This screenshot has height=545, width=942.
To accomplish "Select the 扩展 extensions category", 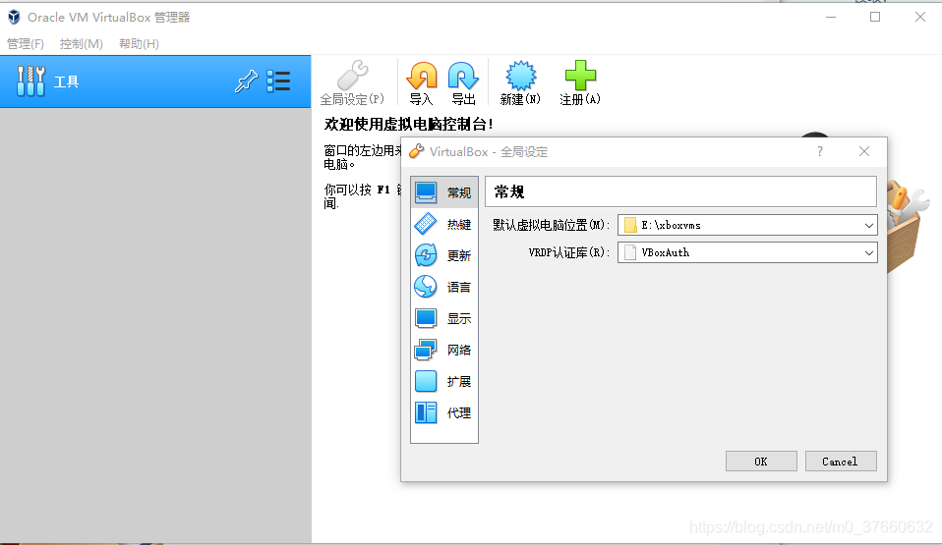I will click(x=444, y=382).
